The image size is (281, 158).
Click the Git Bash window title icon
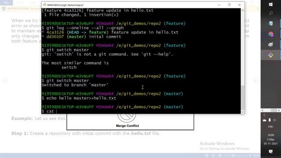pos(45,5)
